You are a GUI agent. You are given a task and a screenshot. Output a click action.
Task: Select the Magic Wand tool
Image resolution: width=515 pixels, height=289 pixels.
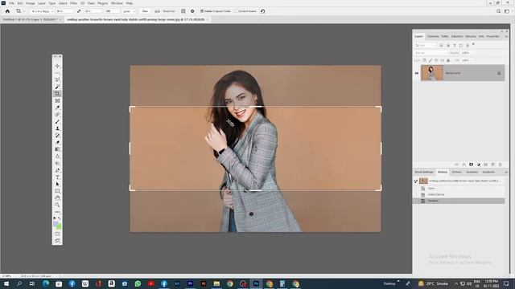tap(57, 87)
